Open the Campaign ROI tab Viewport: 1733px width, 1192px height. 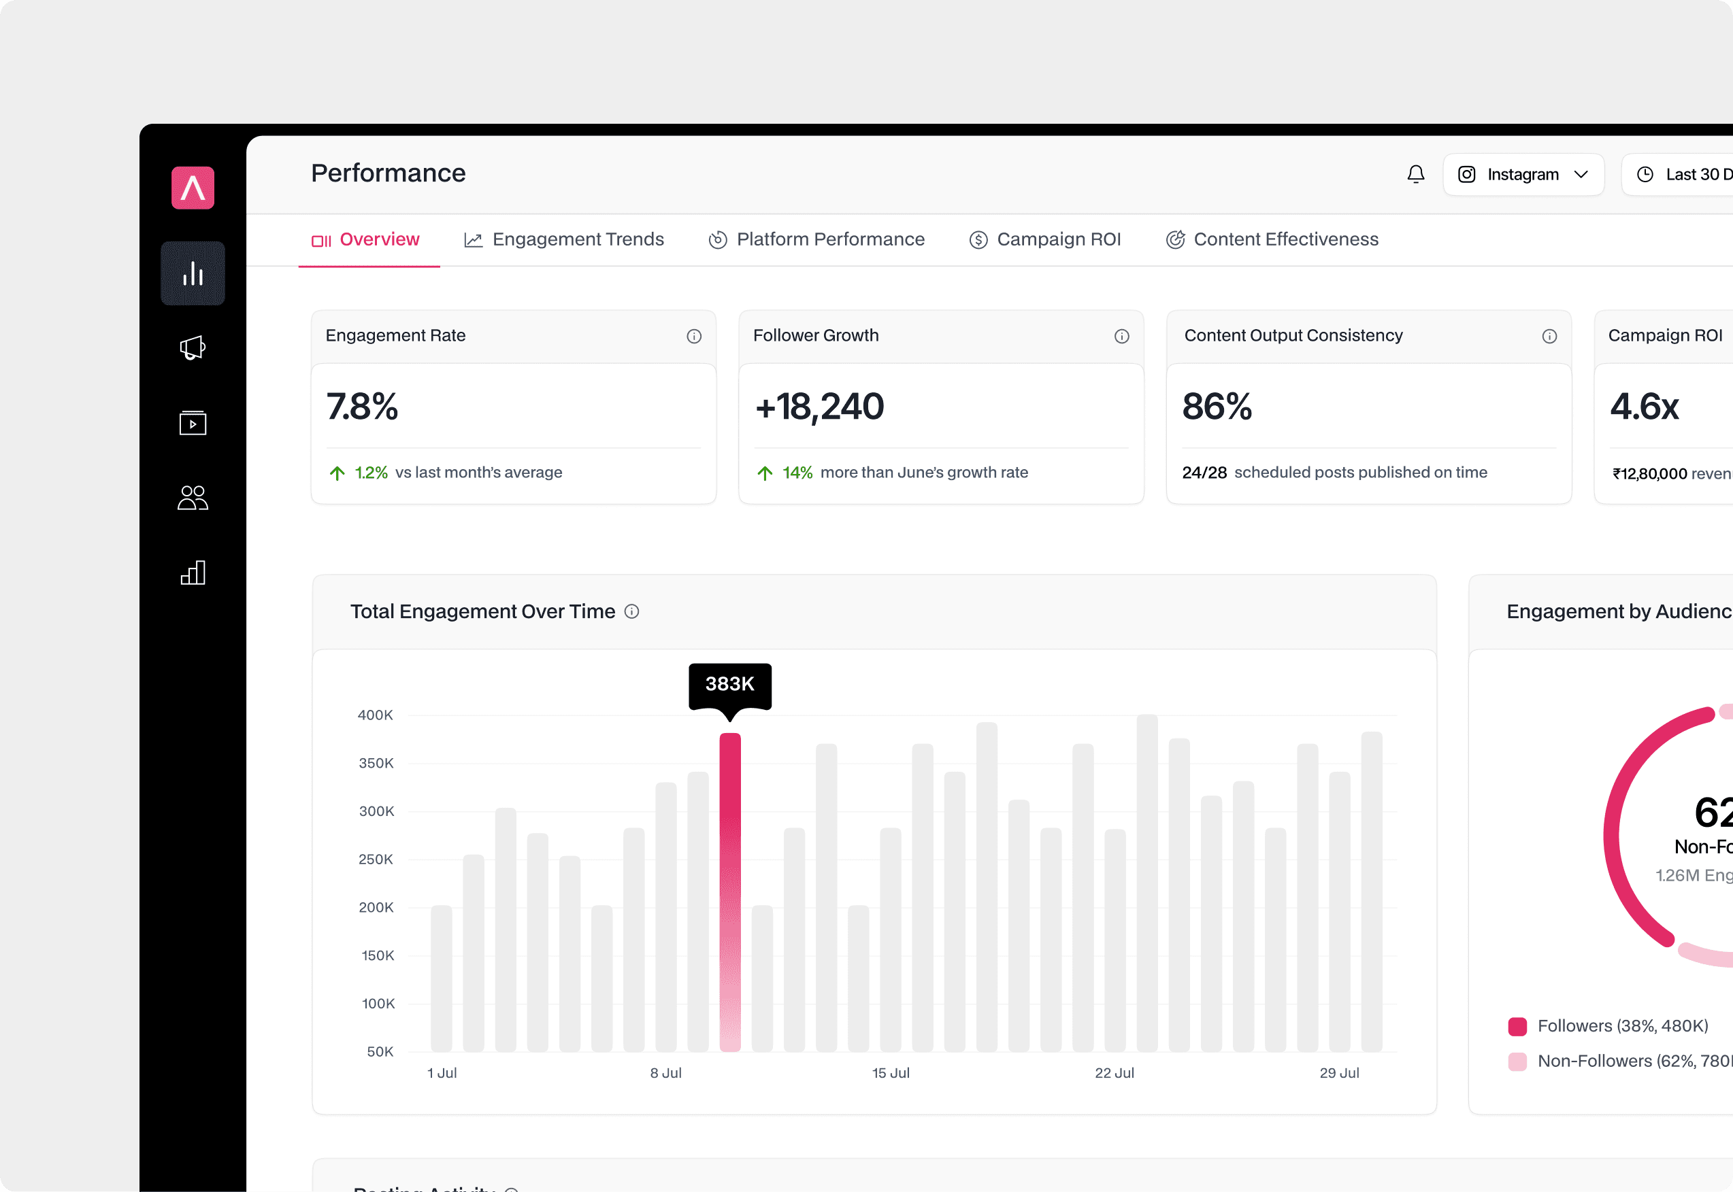tap(1044, 240)
